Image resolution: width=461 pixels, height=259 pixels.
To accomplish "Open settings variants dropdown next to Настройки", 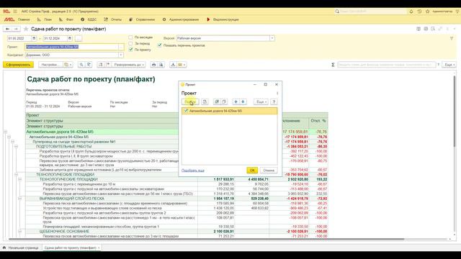I will point(68,65).
